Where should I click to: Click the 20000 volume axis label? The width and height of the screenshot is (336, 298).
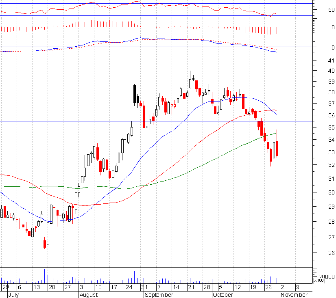tap(326, 277)
